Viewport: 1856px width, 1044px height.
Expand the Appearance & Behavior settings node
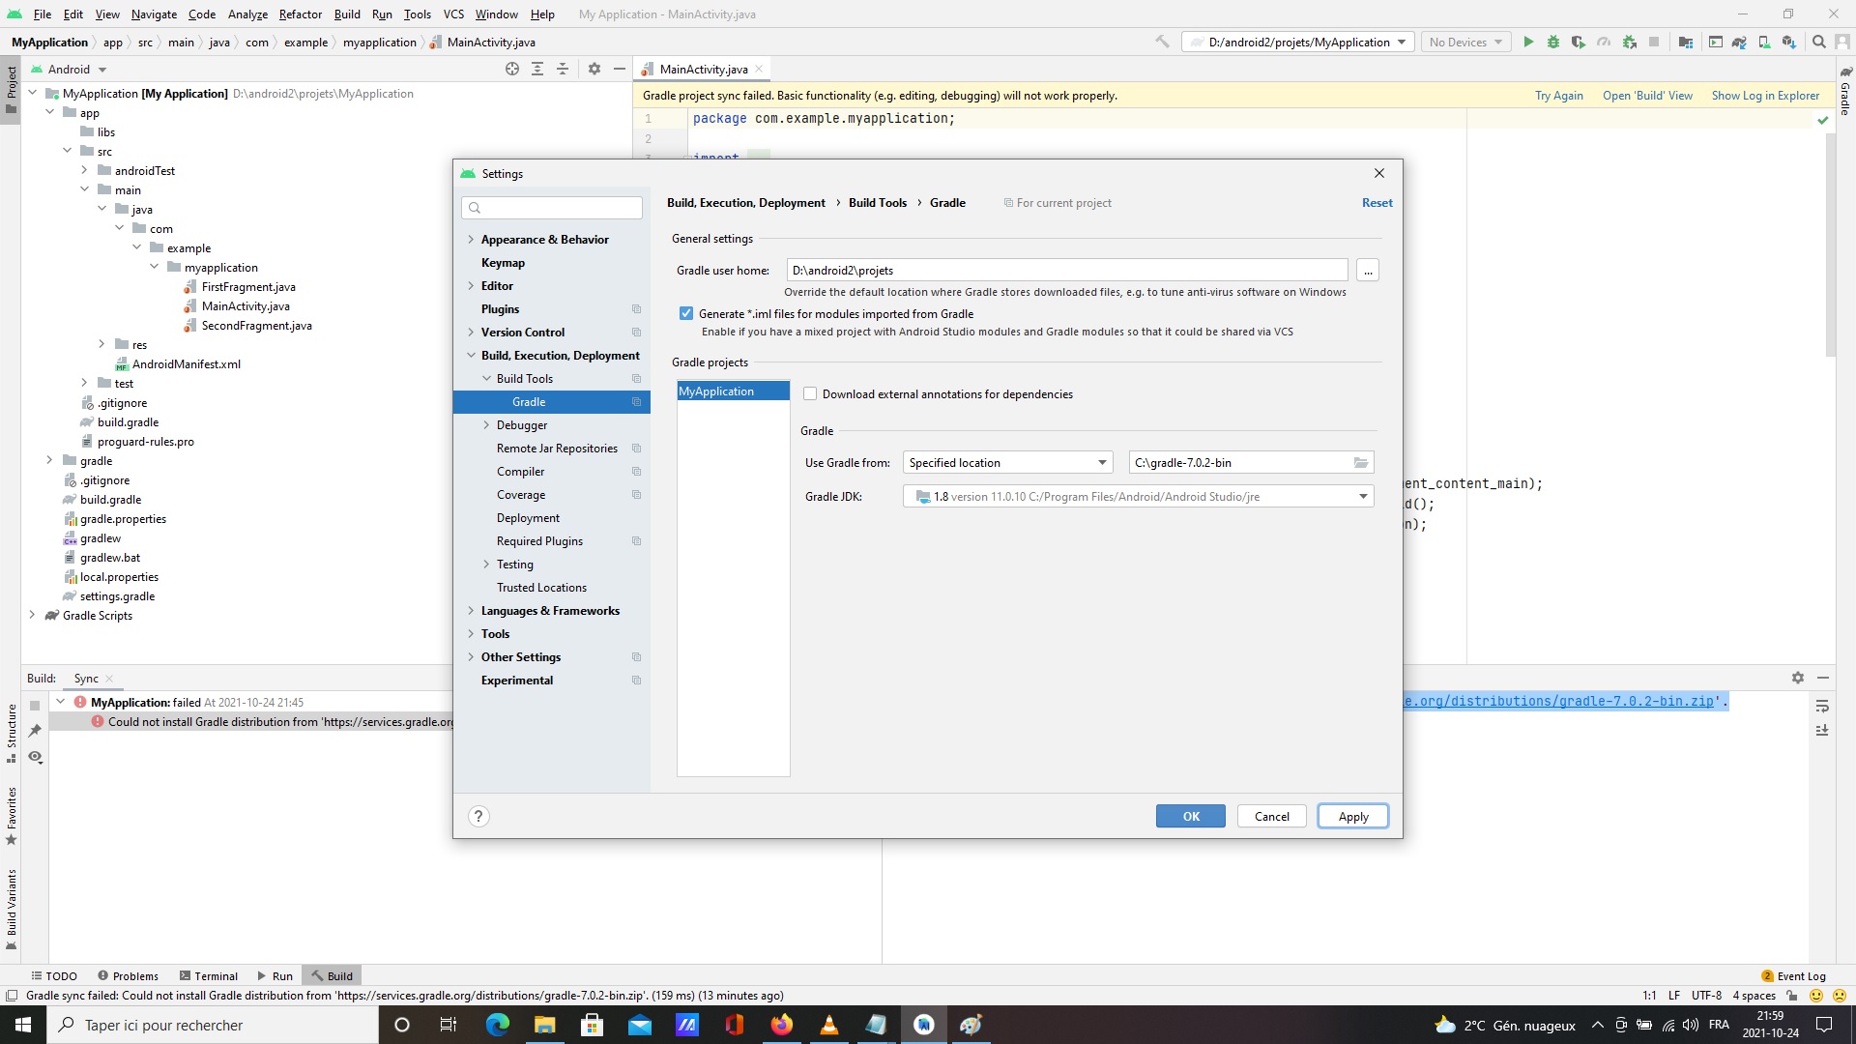tap(471, 240)
